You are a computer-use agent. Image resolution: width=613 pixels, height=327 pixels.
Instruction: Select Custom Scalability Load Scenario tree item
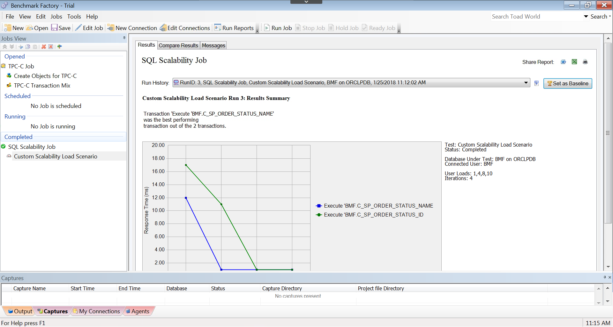(x=56, y=156)
